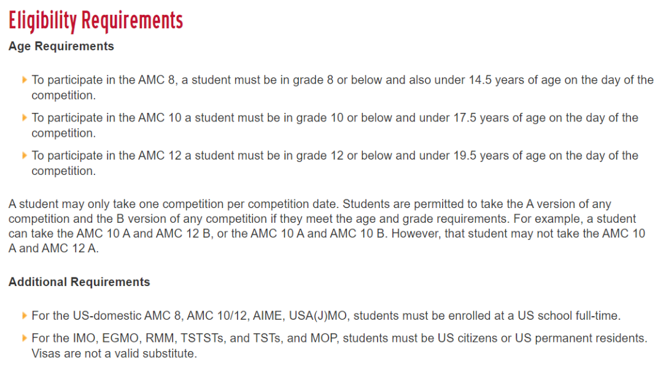Click the arrow bullet beside AMC 12 rule
This screenshot has width=663, height=367.
pos(25,155)
